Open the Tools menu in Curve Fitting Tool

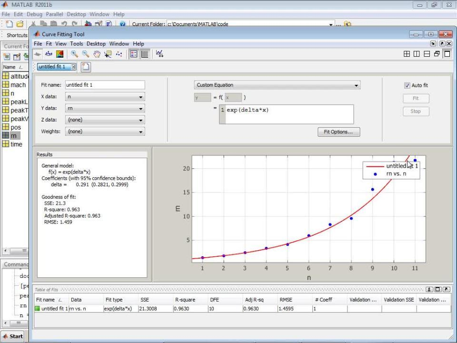click(76, 43)
